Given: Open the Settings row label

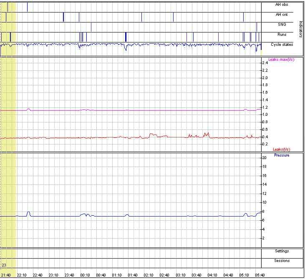Looking at the screenshot, I should tap(282, 252).
